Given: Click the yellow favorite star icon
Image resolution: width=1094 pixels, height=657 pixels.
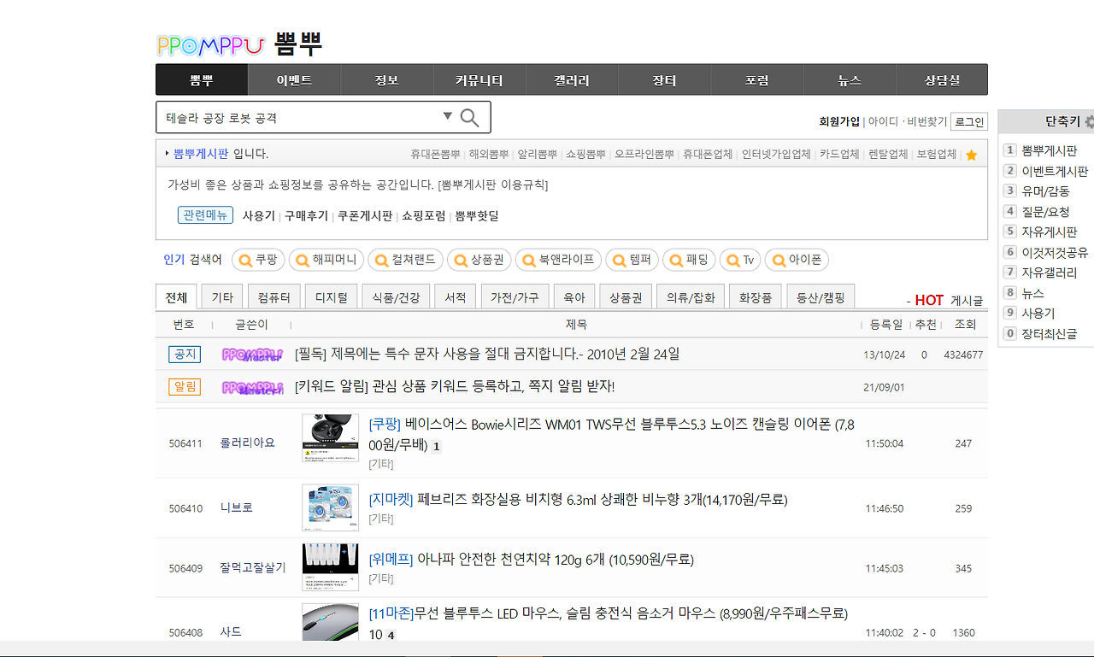Looking at the screenshot, I should [x=971, y=155].
